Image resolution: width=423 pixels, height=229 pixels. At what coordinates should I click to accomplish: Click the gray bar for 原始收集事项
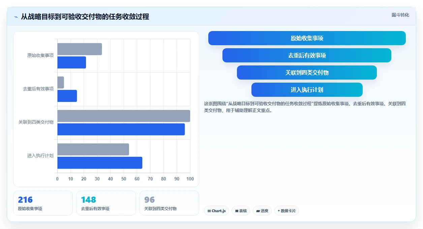(80, 49)
